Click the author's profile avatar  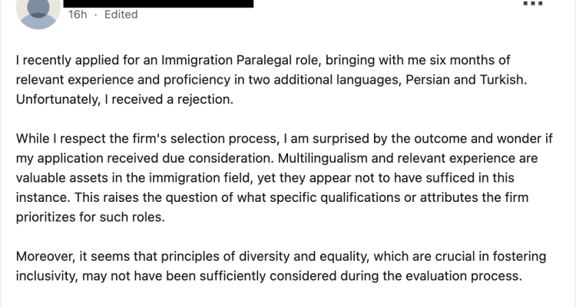pos(38,12)
